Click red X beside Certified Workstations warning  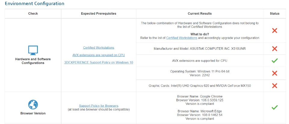click(274, 30)
